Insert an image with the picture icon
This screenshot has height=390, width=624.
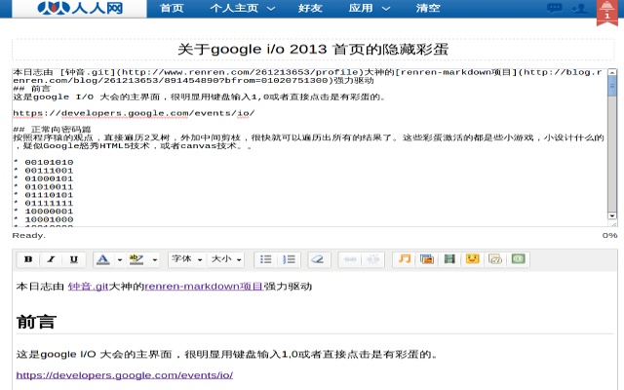pos(427,259)
